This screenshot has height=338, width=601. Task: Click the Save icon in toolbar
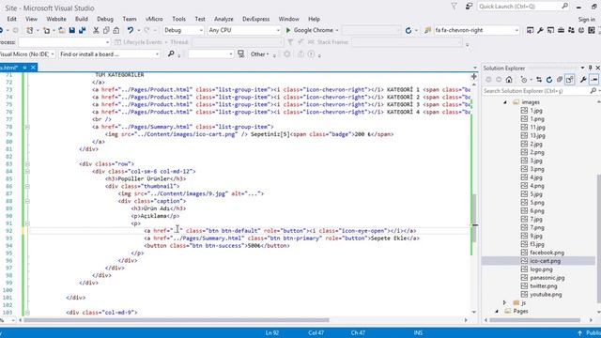coord(71,30)
